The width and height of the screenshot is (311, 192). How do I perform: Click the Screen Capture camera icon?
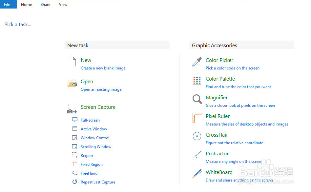pos(72,109)
